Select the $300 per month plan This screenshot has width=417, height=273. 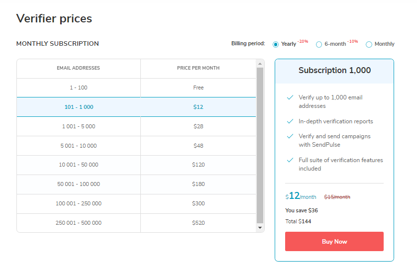tap(198, 203)
